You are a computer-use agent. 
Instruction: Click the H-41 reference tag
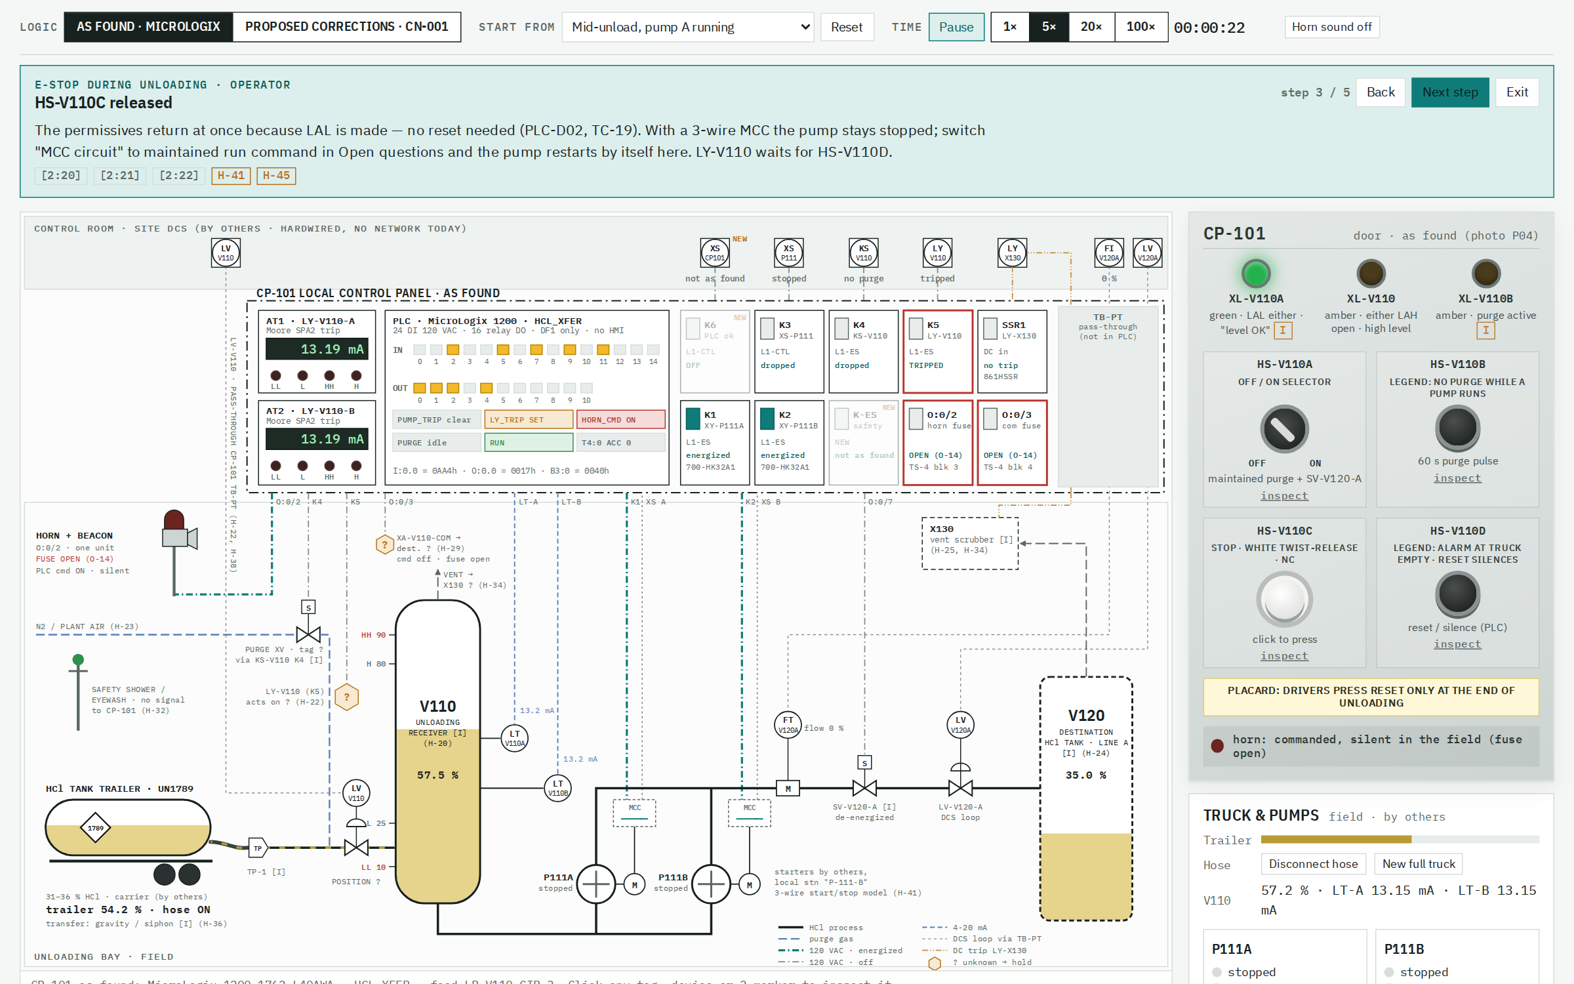(x=231, y=176)
